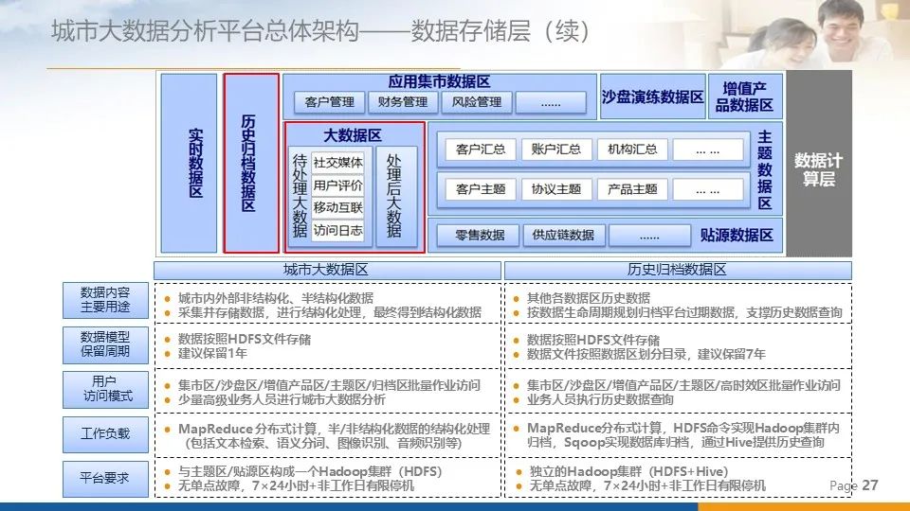Select the 用户评价 box
The height and width of the screenshot is (511, 910).
pyautogui.click(x=337, y=185)
